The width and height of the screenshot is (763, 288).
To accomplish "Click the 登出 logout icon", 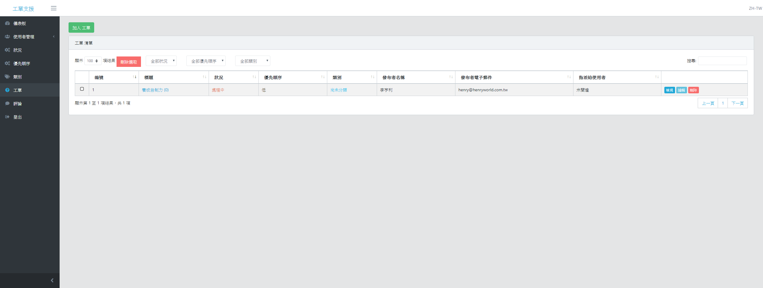I will tap(7, 117).
